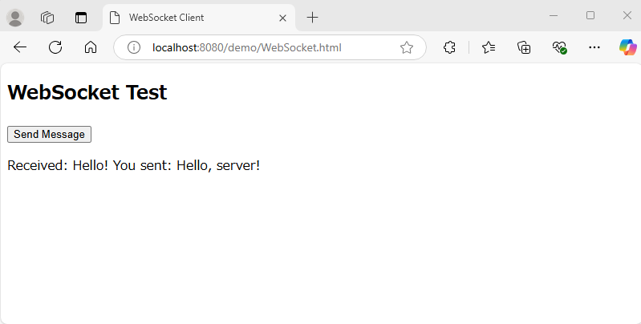Open the browser profile avatar
The height and width of the screenshot is (324, 641).
15,18
